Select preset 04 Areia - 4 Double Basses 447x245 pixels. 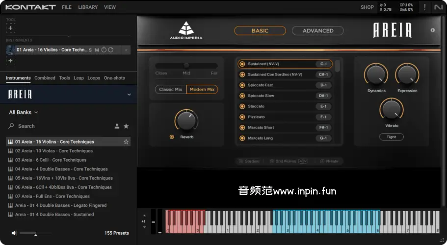[x=68, y=169]
